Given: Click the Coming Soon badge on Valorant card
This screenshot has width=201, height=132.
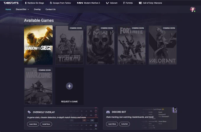Looking at the screenshot, I should (169, 28).
